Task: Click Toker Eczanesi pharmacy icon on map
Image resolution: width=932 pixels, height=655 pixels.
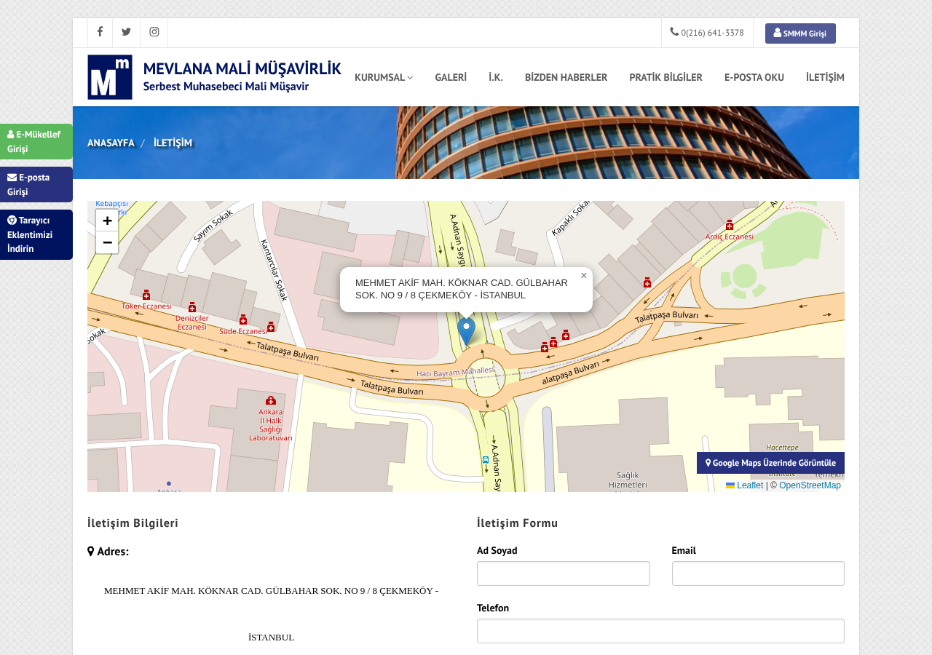Action: point(146,295)
